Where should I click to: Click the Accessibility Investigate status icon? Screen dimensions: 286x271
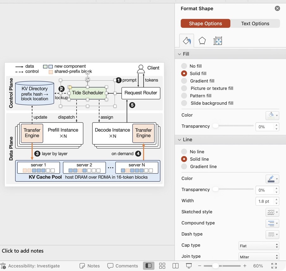[x=3, y=266]
